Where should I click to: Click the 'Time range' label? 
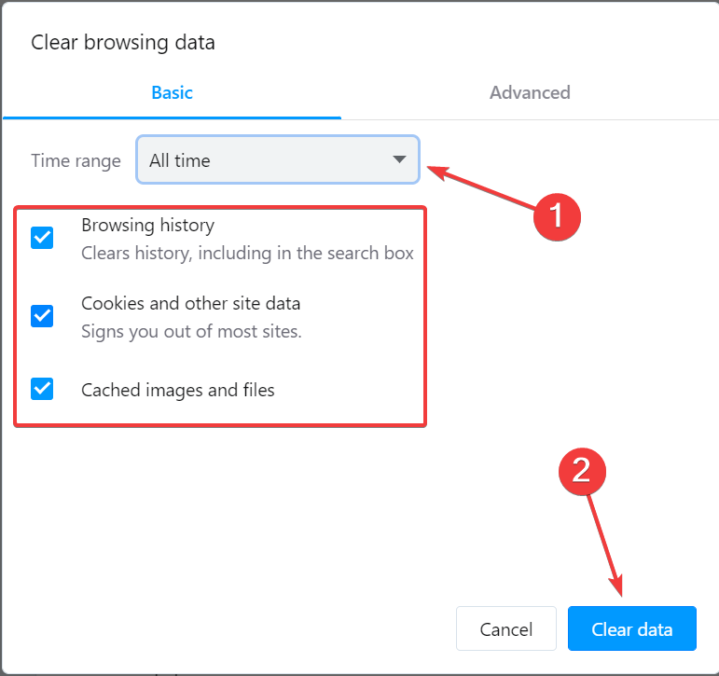tap(76, 161)
